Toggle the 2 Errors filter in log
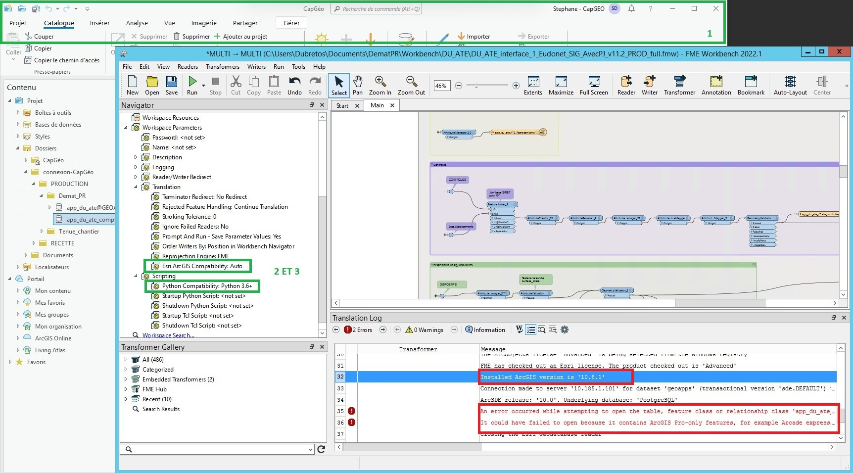 (x=358, y=330)
